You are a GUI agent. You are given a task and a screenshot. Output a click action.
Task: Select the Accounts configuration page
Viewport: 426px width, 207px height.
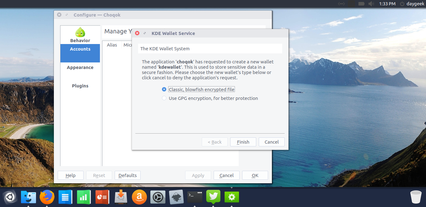(x=80, y=53)
